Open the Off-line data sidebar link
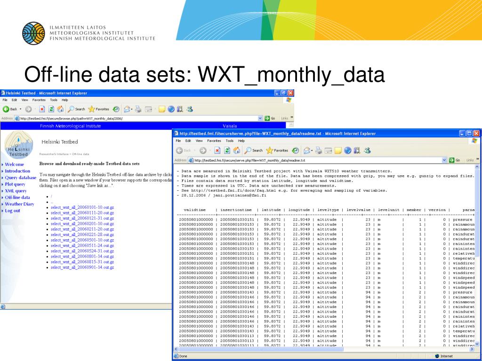The width and height of the screenshot is (482, 361). (x=17, y=197)
